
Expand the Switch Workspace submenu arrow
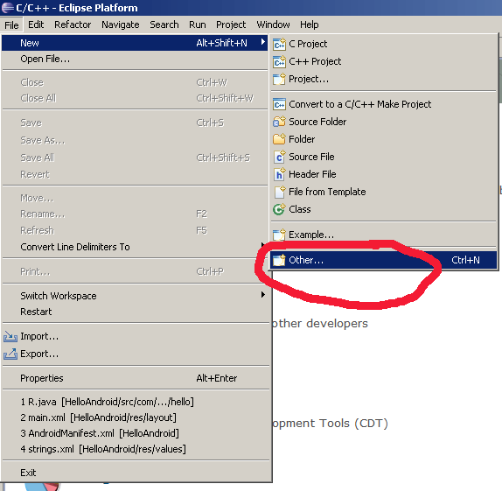[x=263, y=295]
